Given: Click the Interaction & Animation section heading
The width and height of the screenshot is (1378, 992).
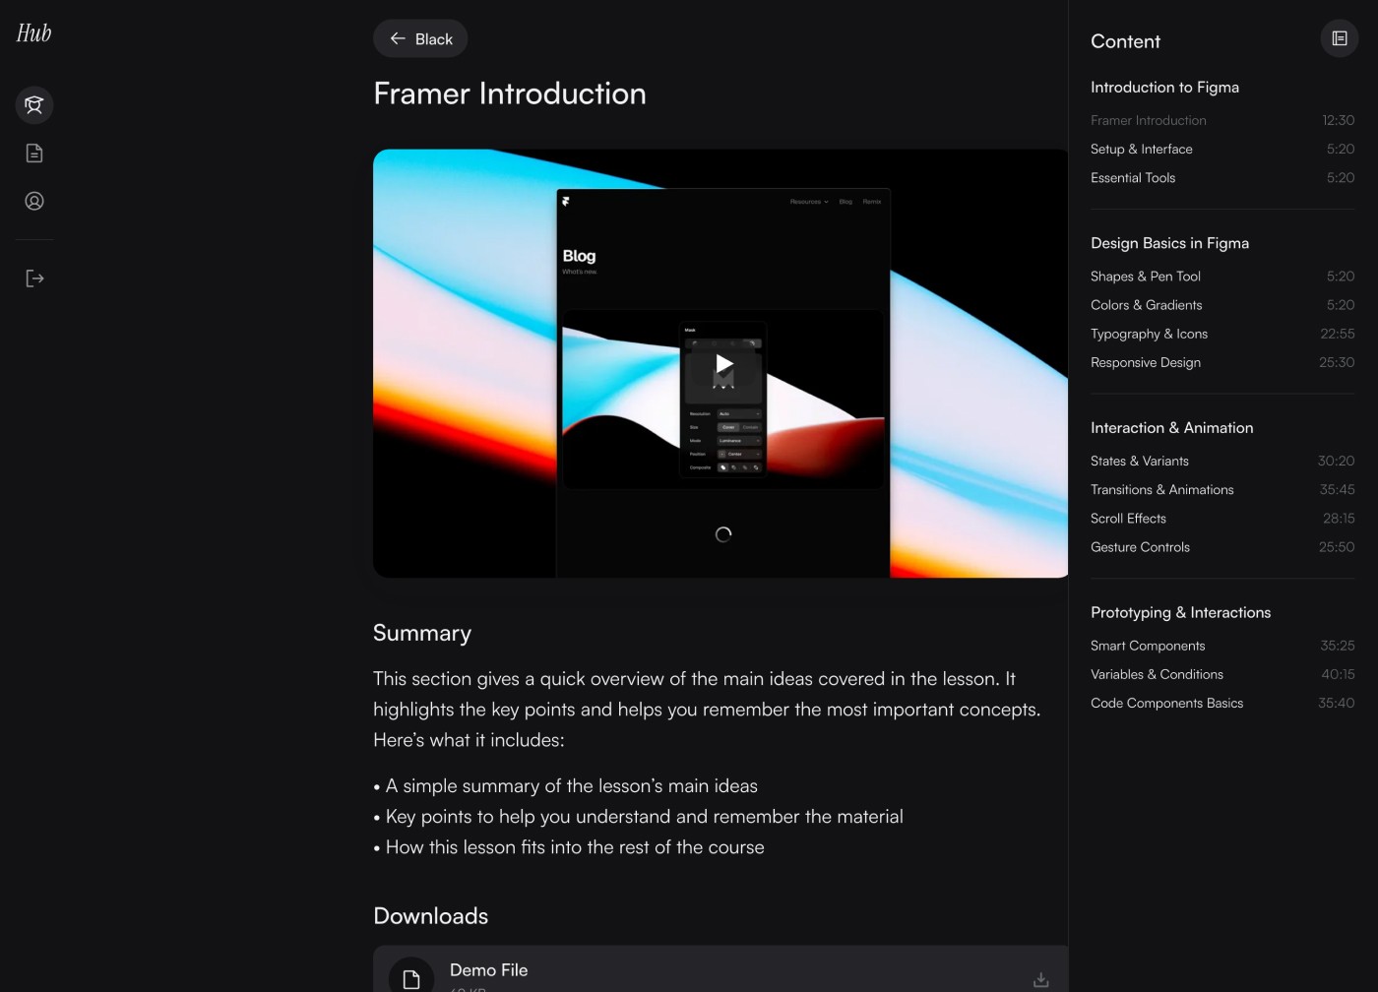Looking at the screenshot, I should point(1171,427).
